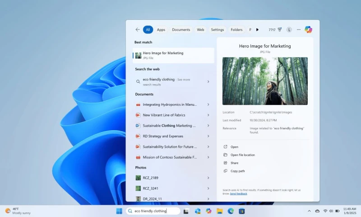This screenshot has height=217, width=361.
Task: Click Copy path action
Action: (238, 171)
